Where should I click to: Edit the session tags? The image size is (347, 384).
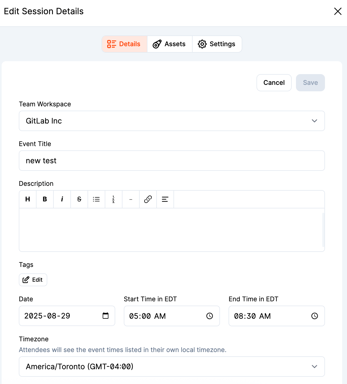point(33,280)
